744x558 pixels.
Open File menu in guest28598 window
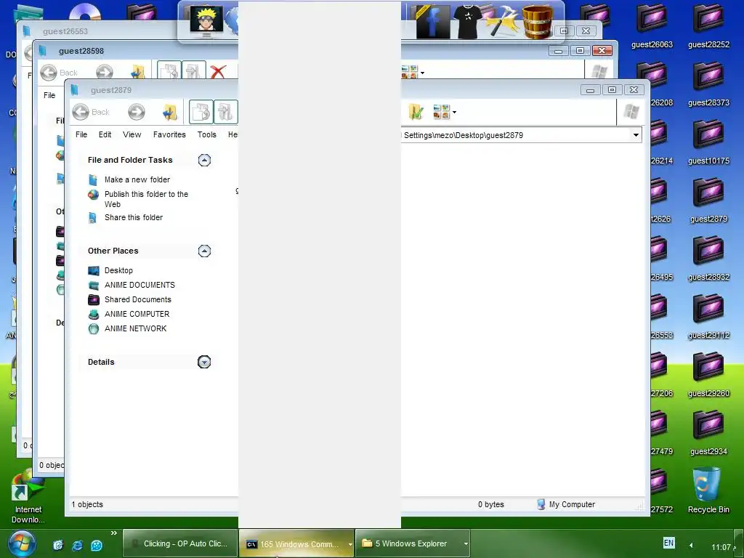coord(49,95)
